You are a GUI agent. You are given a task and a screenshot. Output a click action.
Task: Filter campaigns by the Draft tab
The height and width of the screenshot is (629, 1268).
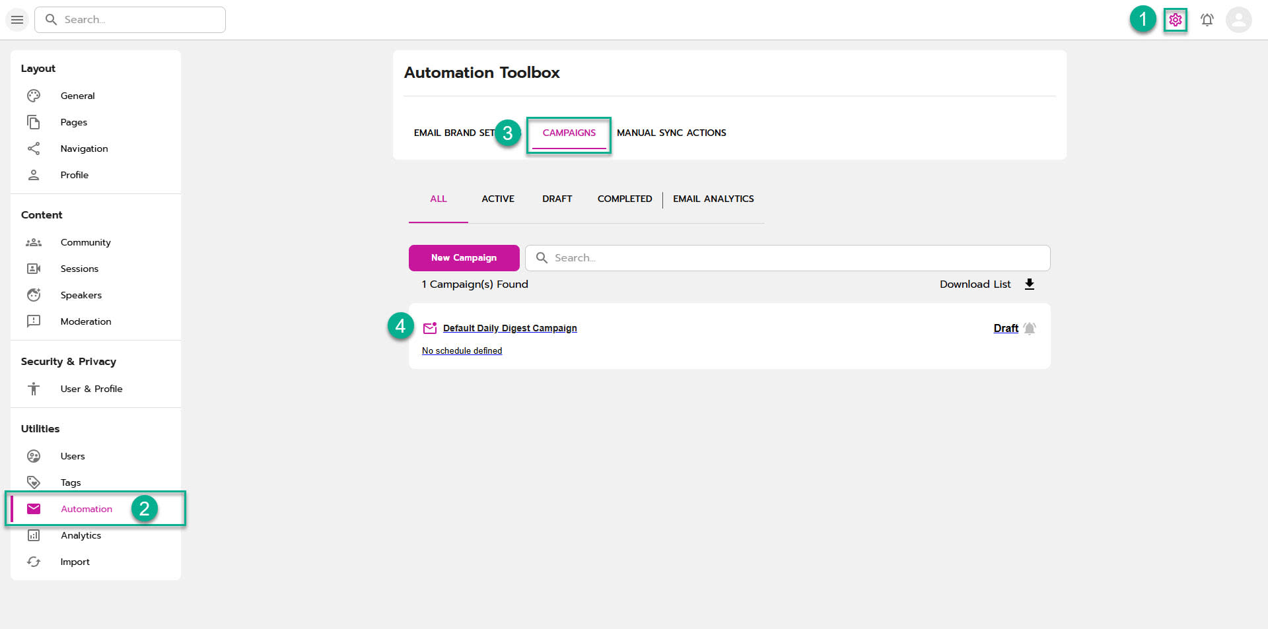coord(557,199)
